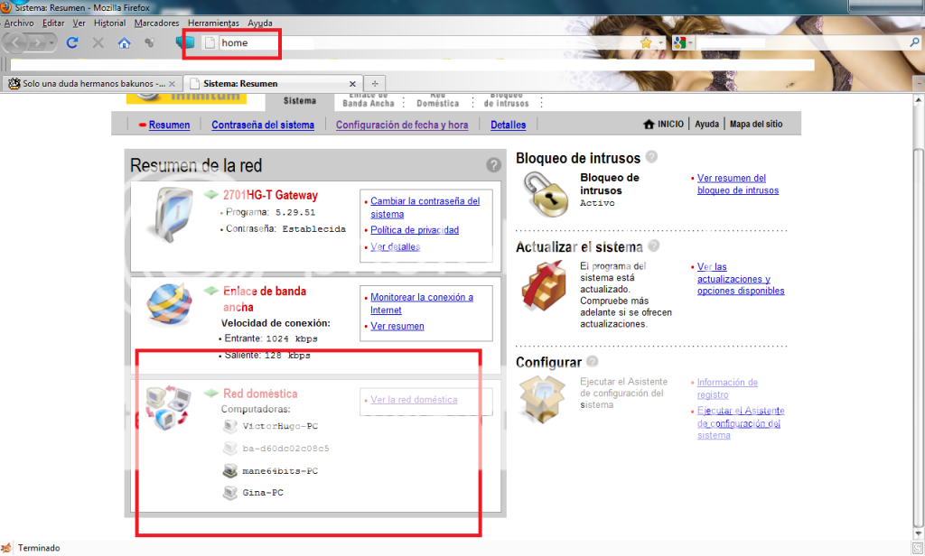The height and width of the screenshot is (556, 925).
Task: Click the stop loading X button
Action: click(98, 42)
